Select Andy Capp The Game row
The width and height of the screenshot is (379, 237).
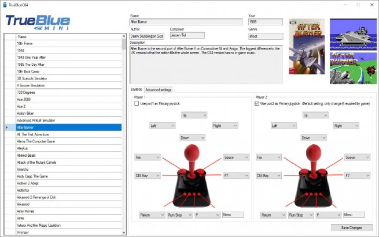point(69,176)
